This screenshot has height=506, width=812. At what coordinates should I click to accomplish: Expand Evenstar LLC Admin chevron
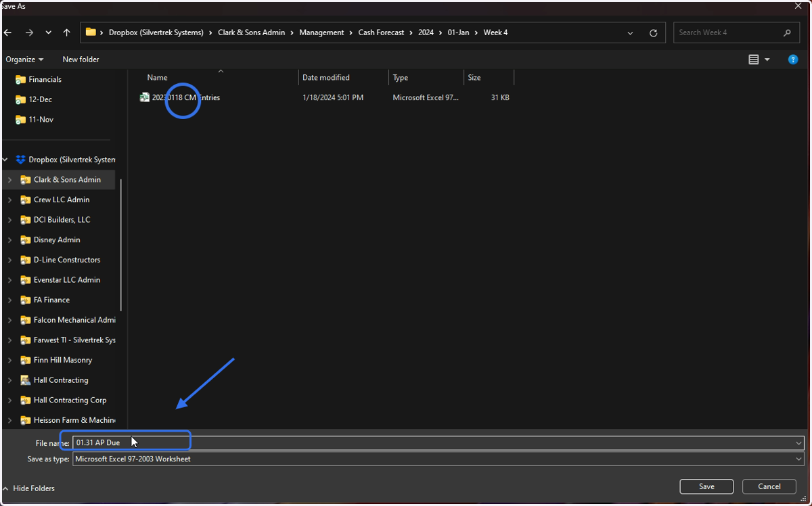click(x=9, y=280)
